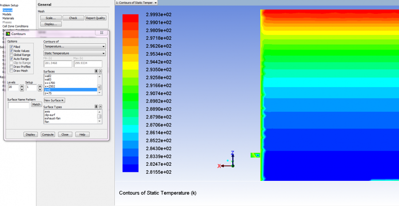Select all surfaces icon in Surfaces list

[96, 71]
